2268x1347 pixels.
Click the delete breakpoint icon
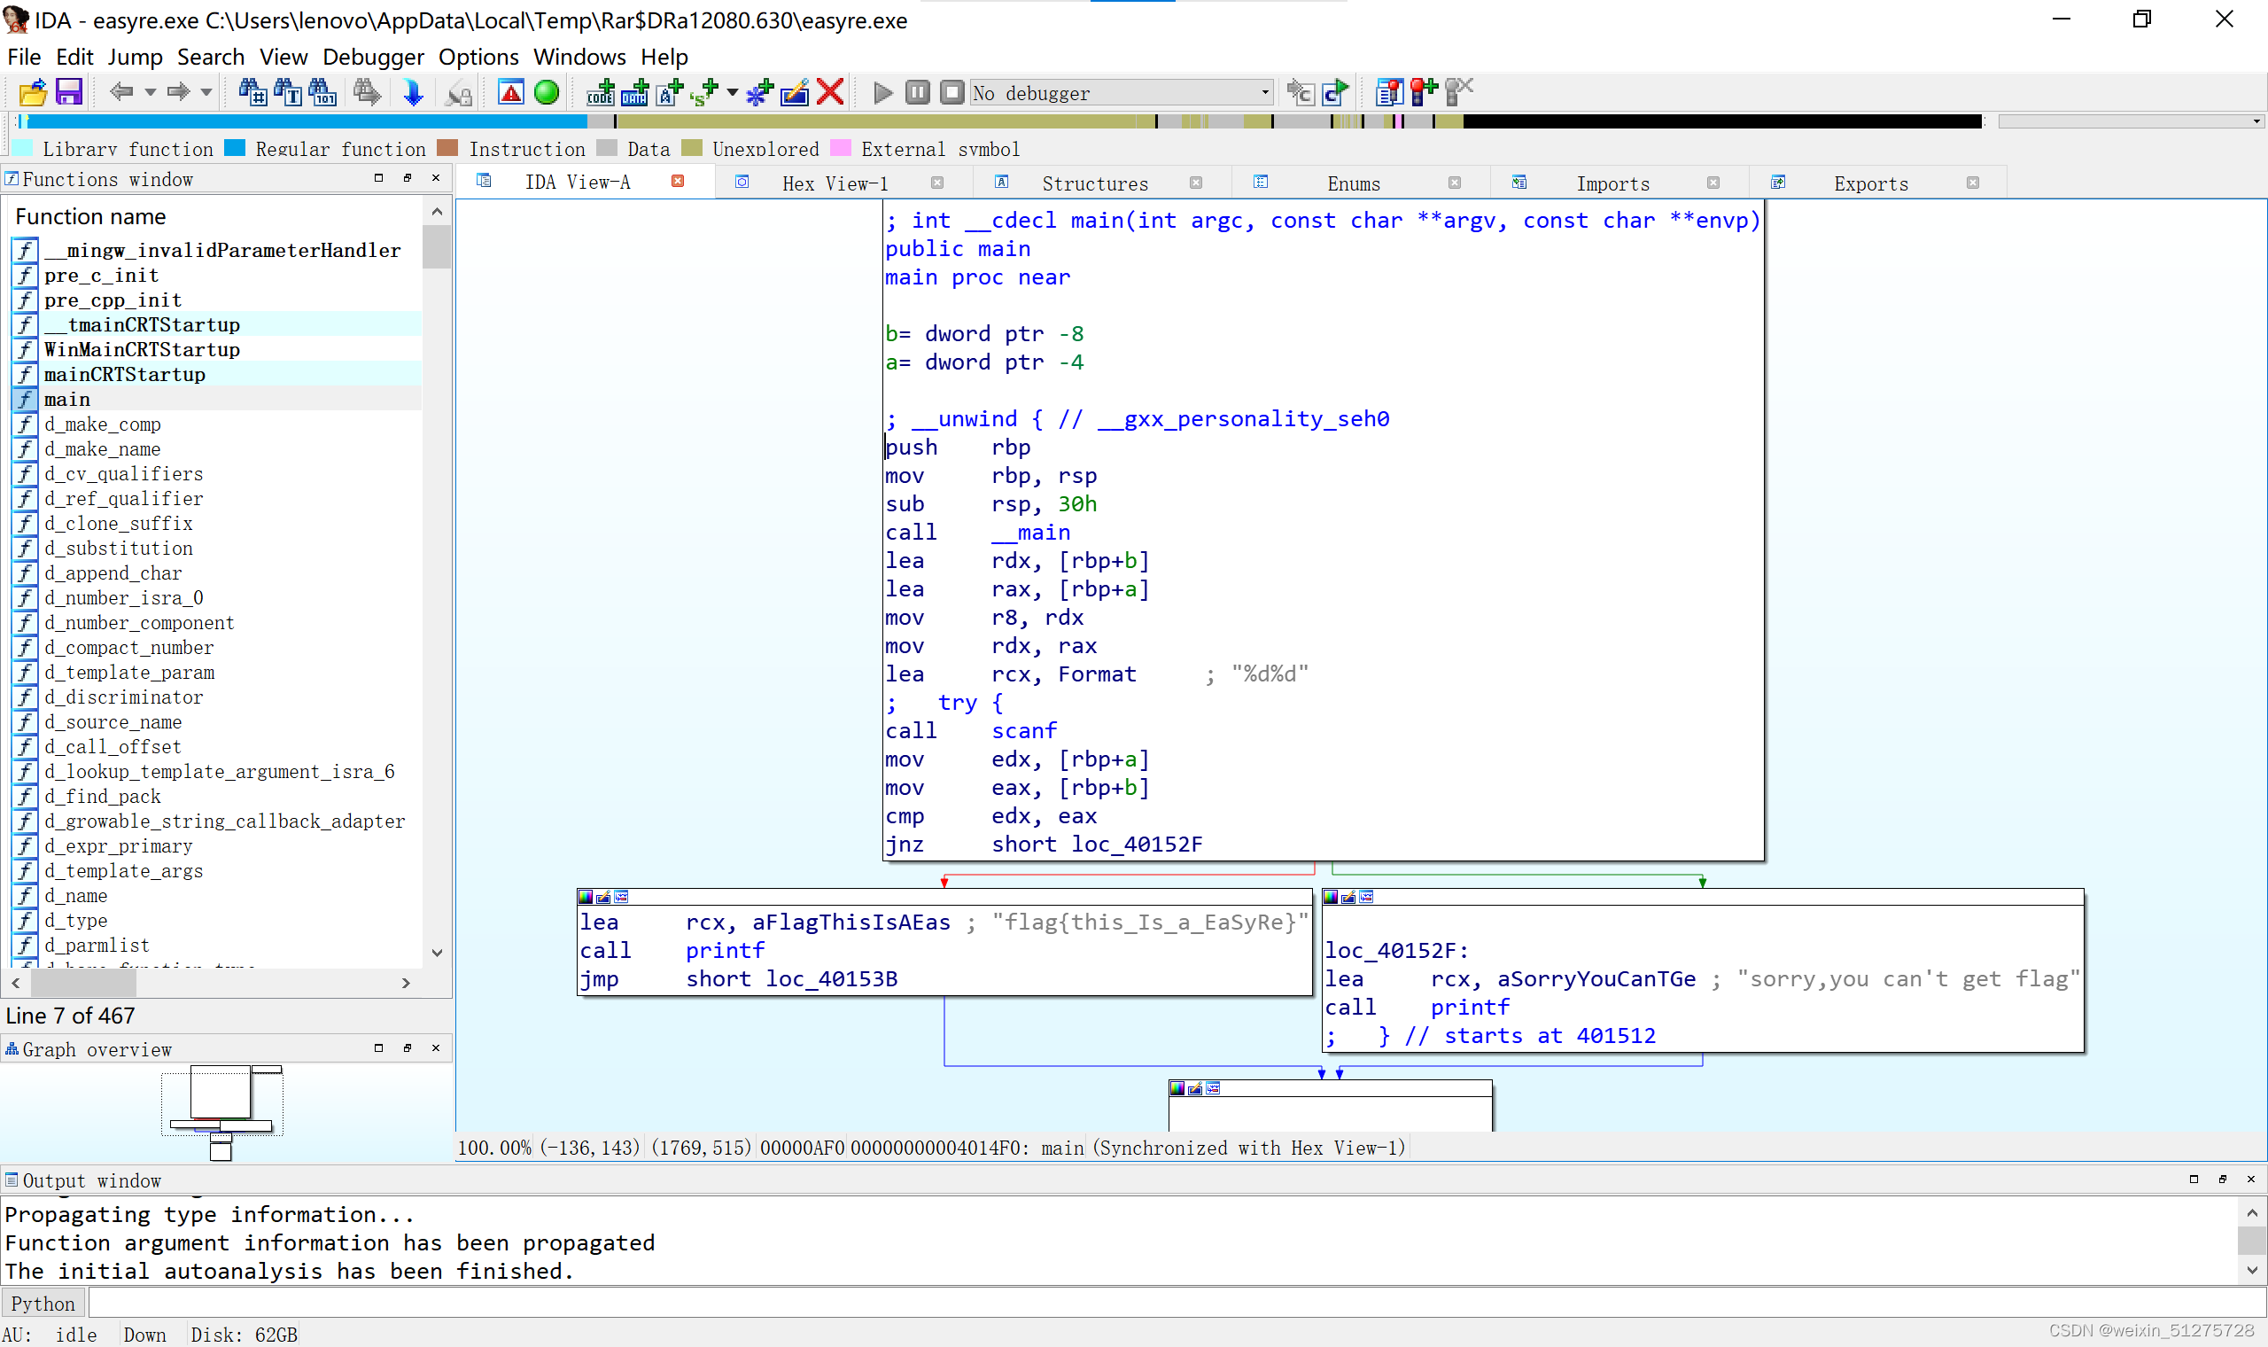click(x=1459, y=92)
